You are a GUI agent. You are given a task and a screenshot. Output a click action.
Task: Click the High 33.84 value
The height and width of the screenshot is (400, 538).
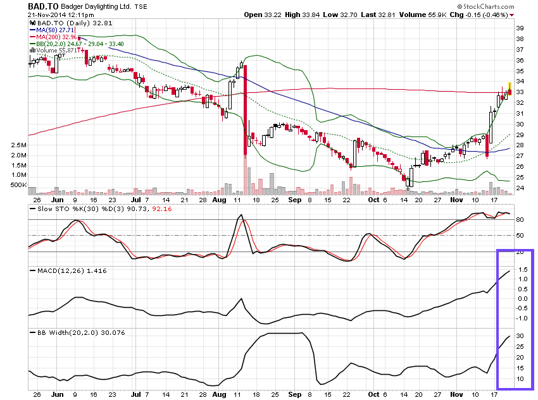[303, 15]
